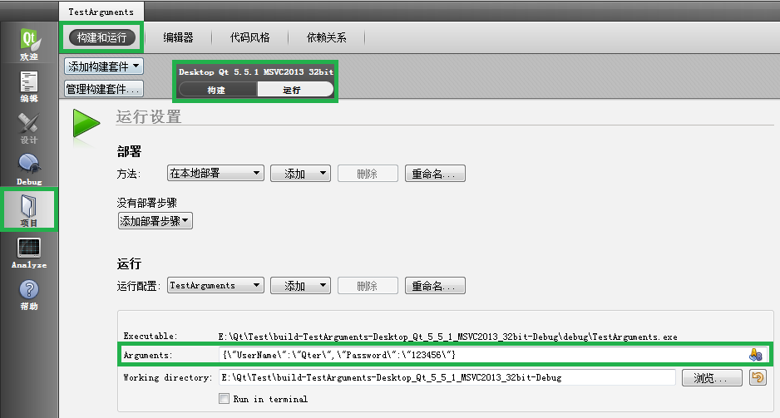
Task: Open the 代码风格 tab
Action: coord(249,37)
